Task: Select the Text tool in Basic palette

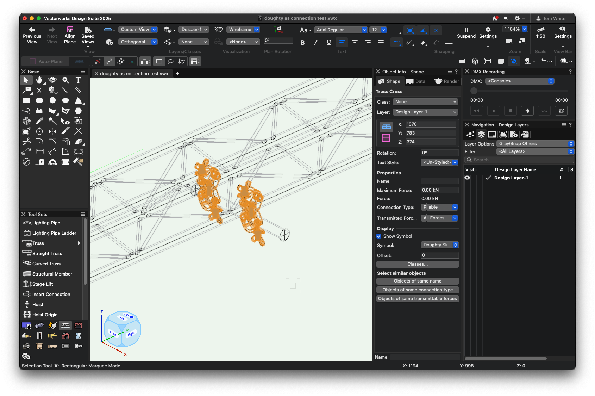Action: tap(78, 80)
